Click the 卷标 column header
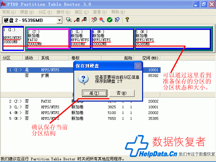 [85, 58]
